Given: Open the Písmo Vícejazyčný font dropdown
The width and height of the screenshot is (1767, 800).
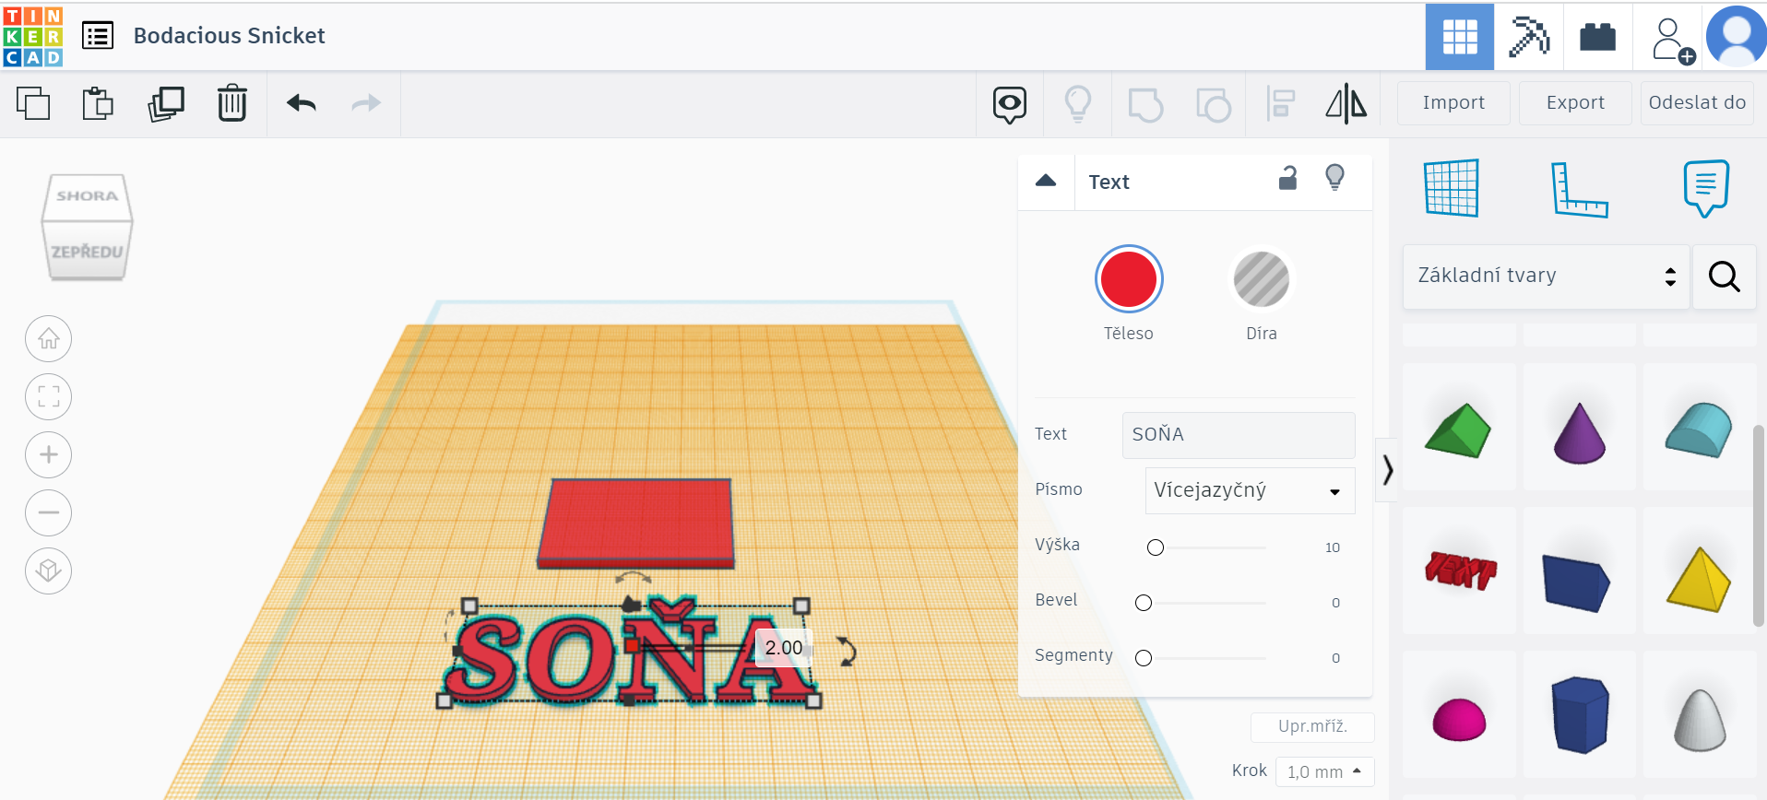Looking at the screenshot, I should click(1250, 490).
